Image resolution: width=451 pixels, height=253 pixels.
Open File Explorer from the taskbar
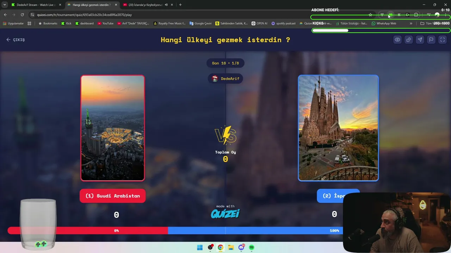click(231, 247)
